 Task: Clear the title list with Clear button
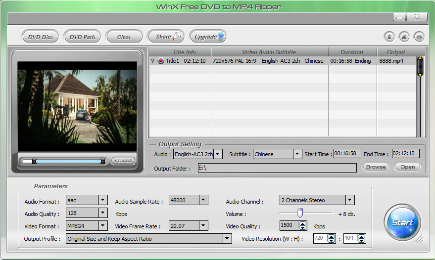pos(124,37)
